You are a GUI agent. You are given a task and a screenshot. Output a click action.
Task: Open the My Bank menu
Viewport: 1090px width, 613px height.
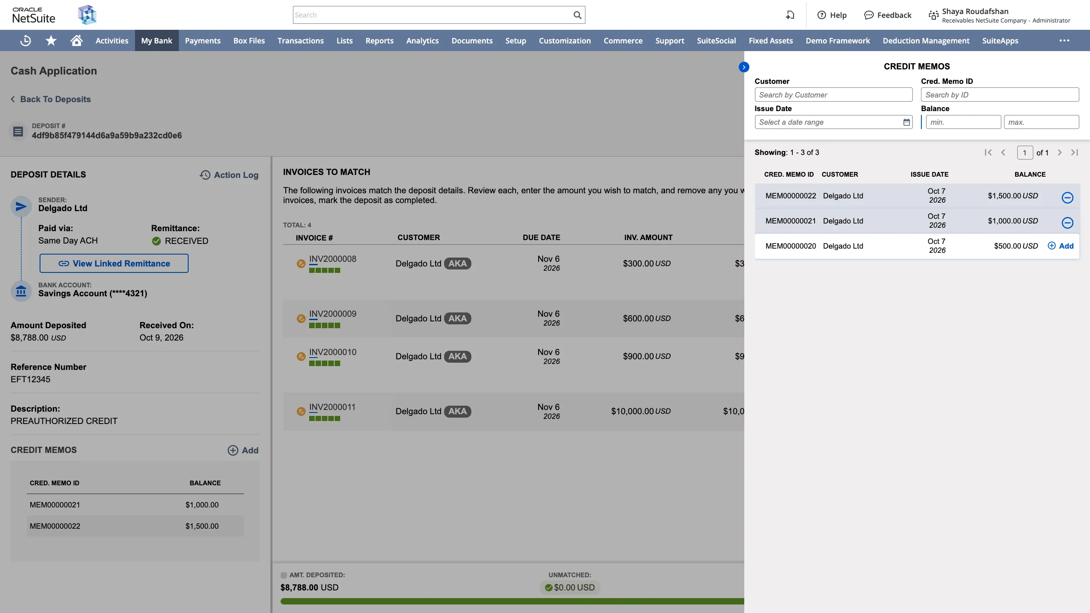tap(157, 40)
